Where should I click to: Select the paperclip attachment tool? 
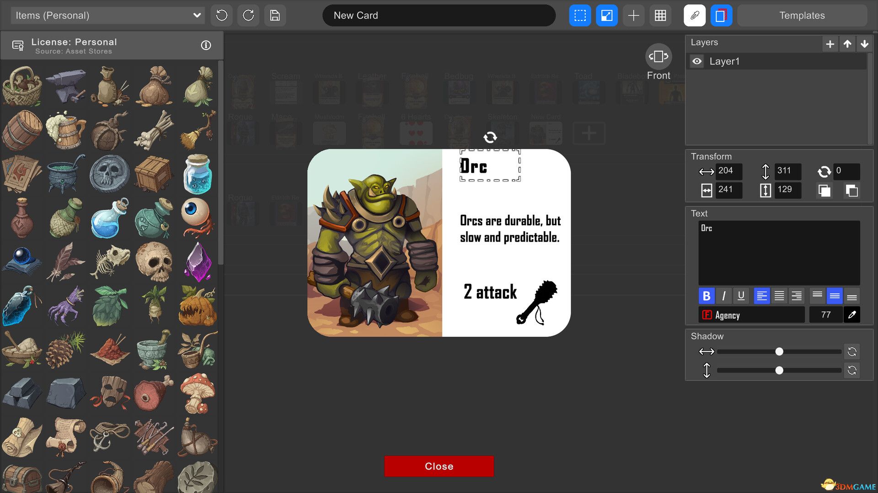694,15
